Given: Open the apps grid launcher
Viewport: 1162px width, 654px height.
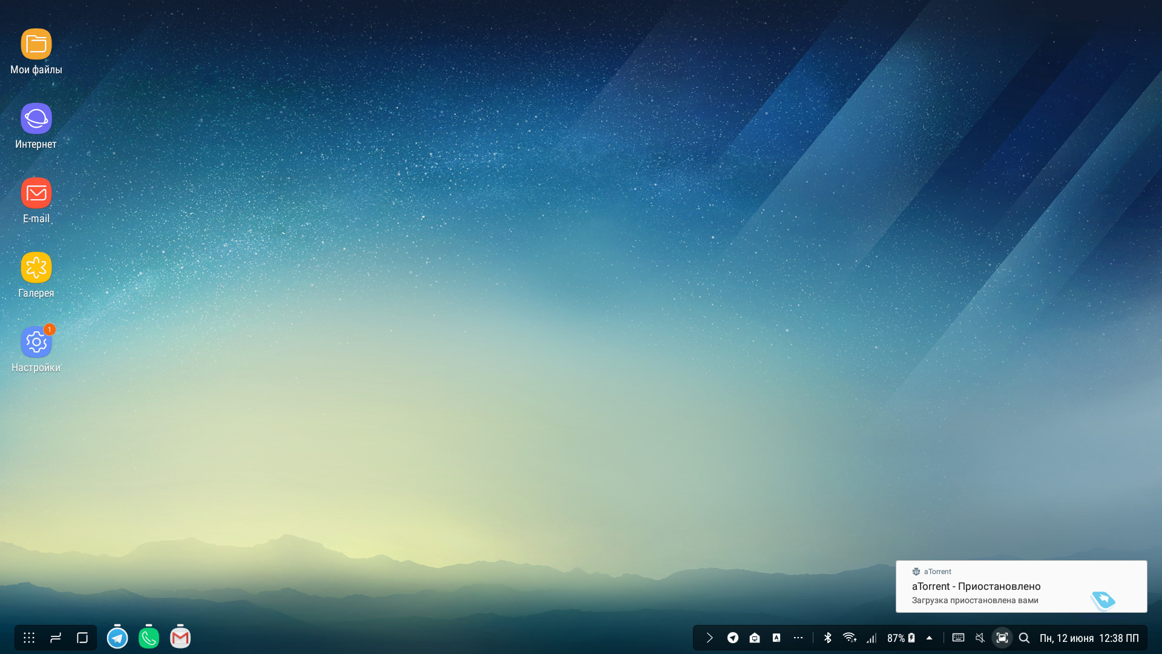Looking at the screenshot, I should click(29, 638).
